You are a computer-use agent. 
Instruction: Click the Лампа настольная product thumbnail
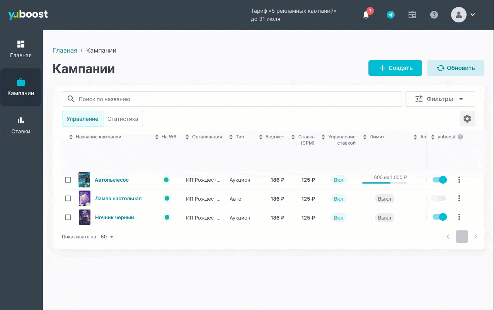pyautogui.click(x=85, y=198)
